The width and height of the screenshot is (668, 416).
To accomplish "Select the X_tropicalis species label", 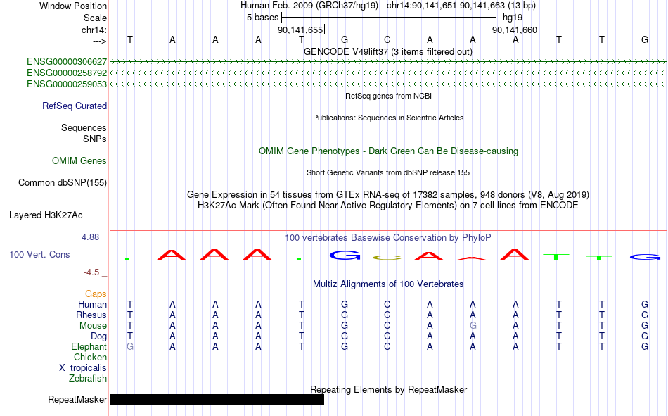I will pos(83,368).
